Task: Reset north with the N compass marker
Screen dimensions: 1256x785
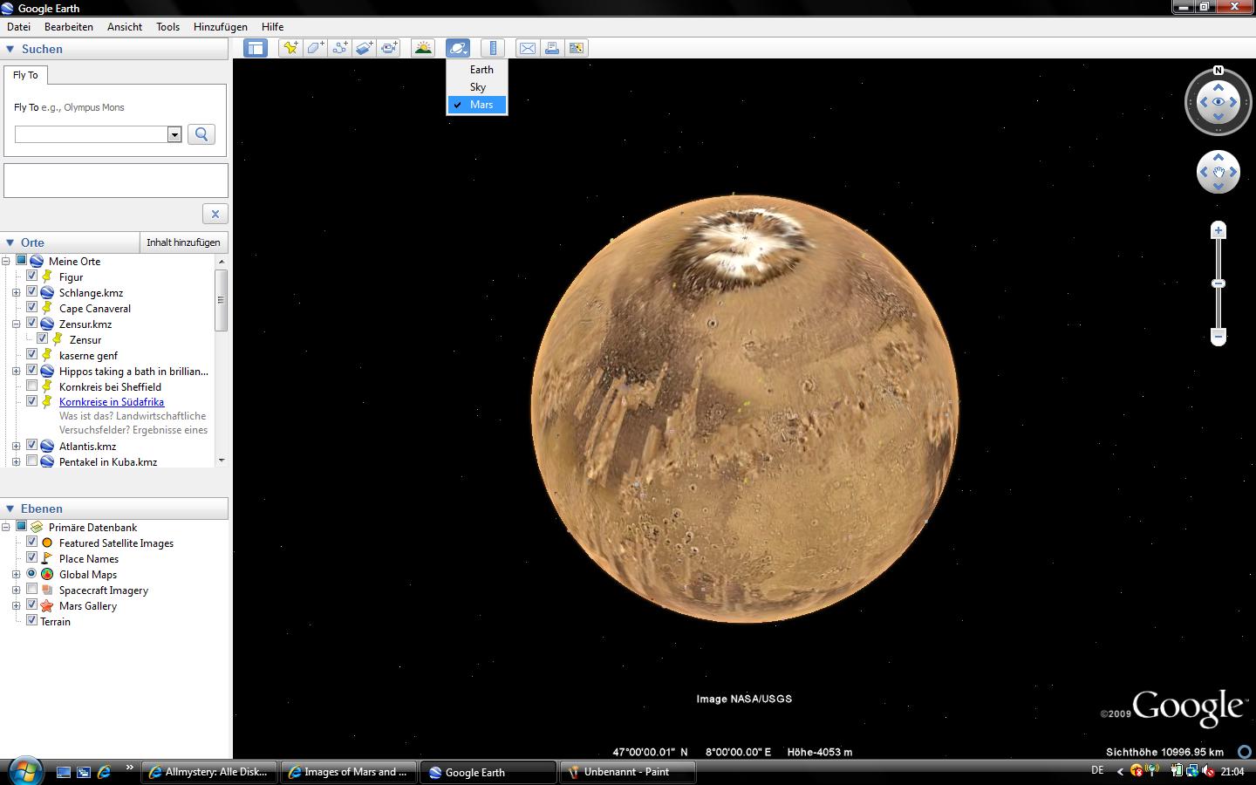Action: click(x=1218, y=71)
